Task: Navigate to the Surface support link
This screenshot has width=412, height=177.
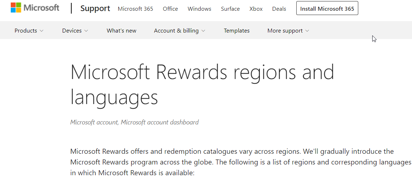Action: (230, 9)
